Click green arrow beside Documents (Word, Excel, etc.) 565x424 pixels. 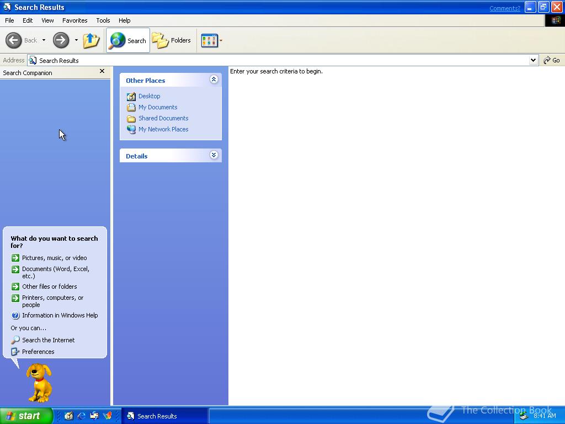pos(15,269)
